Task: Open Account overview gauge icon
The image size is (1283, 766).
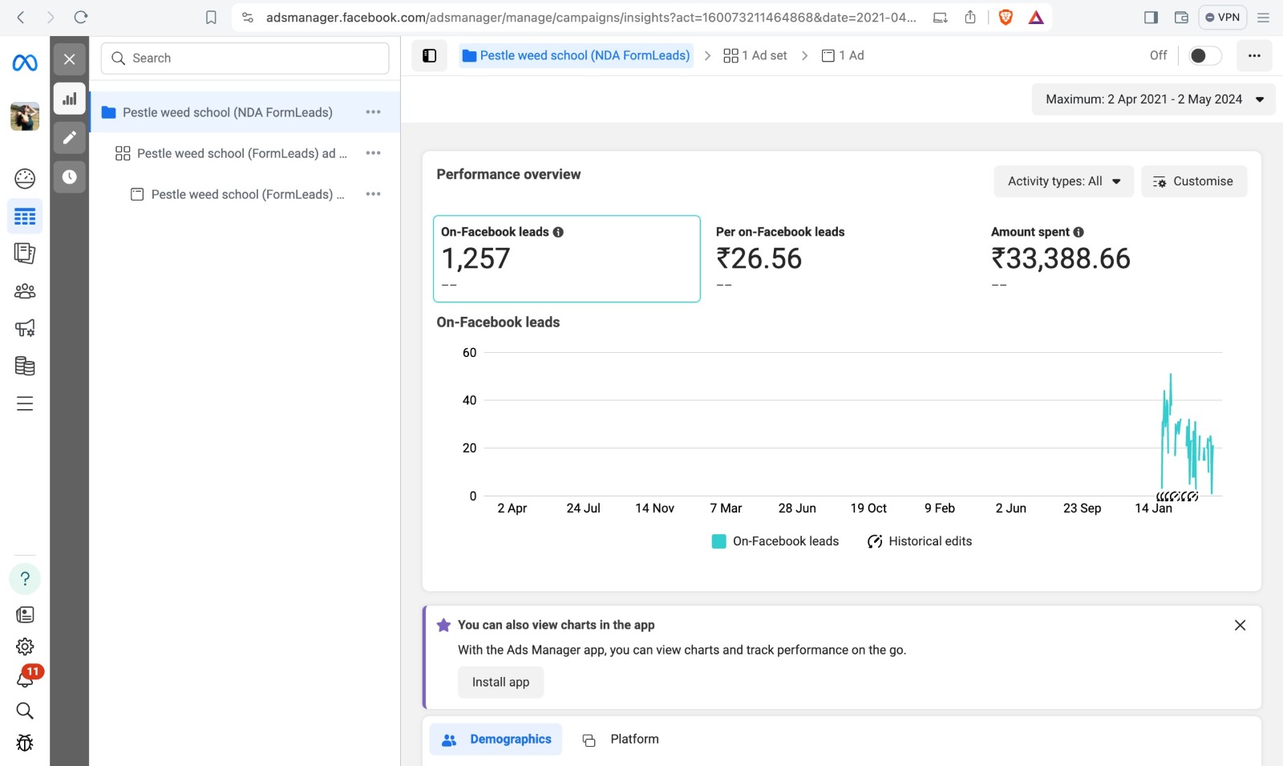Action: click(25, 178)
